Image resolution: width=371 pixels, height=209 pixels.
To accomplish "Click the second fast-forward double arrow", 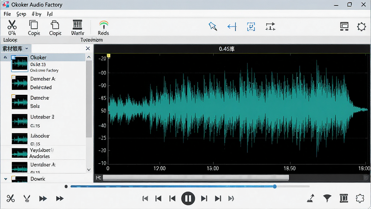I will pyautogui.click(x=60, y=198).
